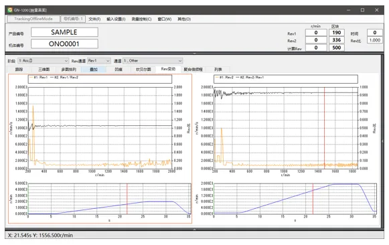
Task: Open the Rev通道 Rev1 dropdown
Action: [x=99, y=61]
